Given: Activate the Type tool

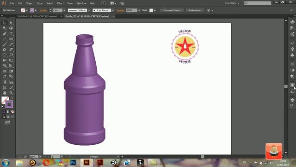Looking at the screenshot, I should (x=11, y=34).
